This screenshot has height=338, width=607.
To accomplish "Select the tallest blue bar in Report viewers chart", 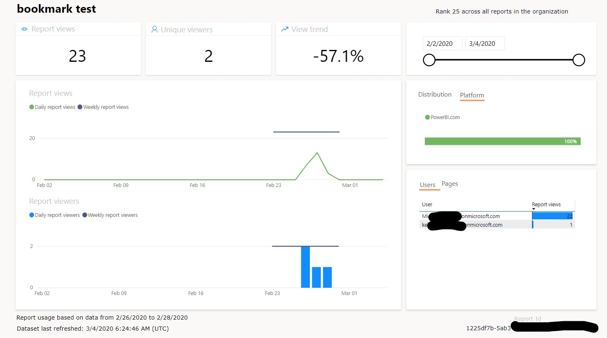I will click(305, 267).
